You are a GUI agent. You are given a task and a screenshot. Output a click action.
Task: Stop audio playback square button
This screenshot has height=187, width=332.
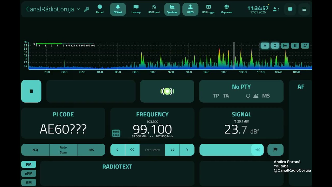[31, 91]
